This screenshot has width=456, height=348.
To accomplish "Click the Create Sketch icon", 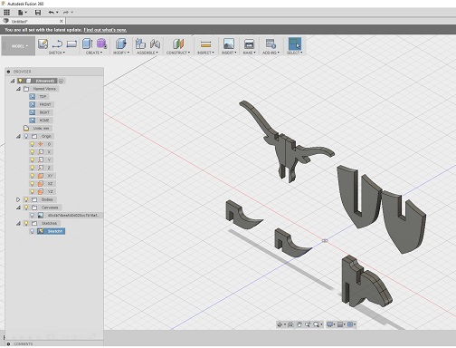I will point(43,43).
